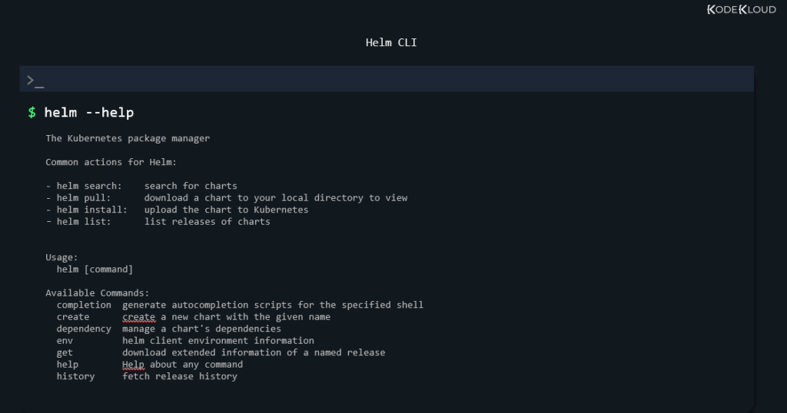Click the helm --help command text

89,113
